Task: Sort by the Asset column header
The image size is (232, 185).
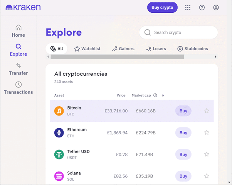Action: (x=59, y=95)
